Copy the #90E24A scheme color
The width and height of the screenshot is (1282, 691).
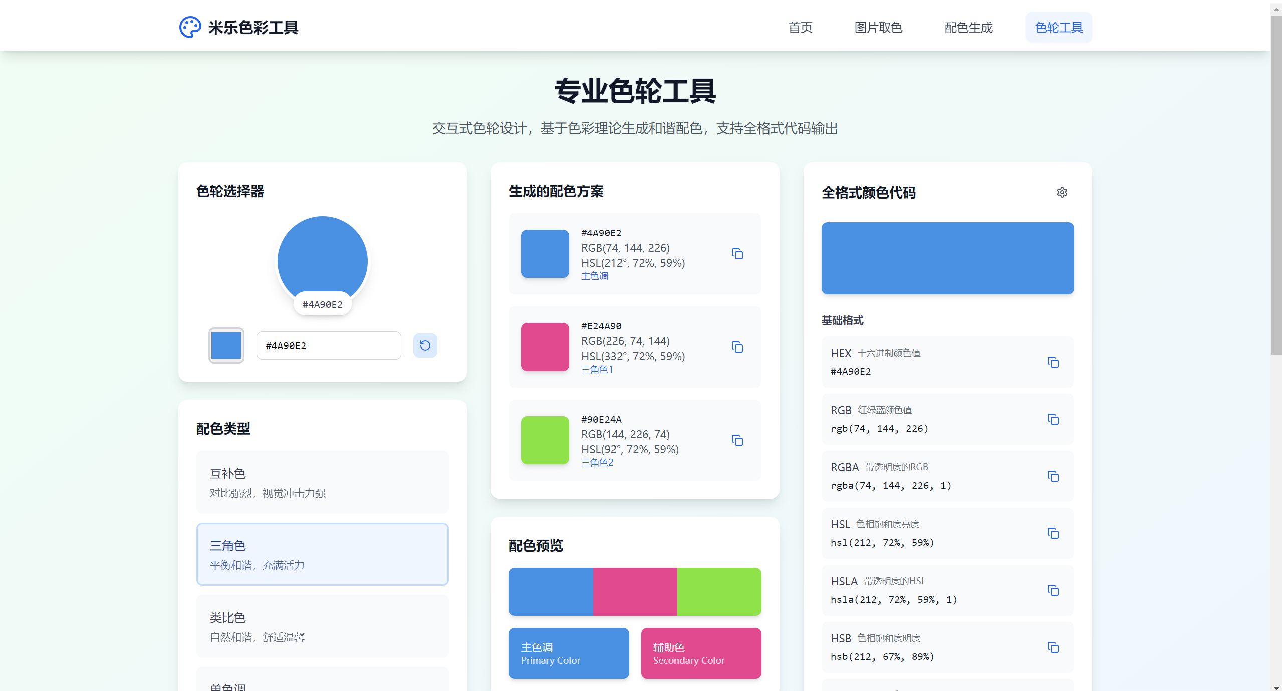pos(737,440)
